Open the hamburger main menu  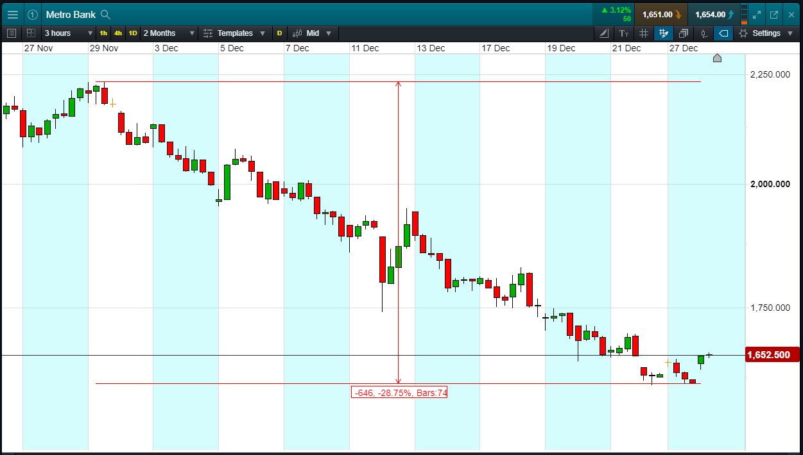[13, 15]
